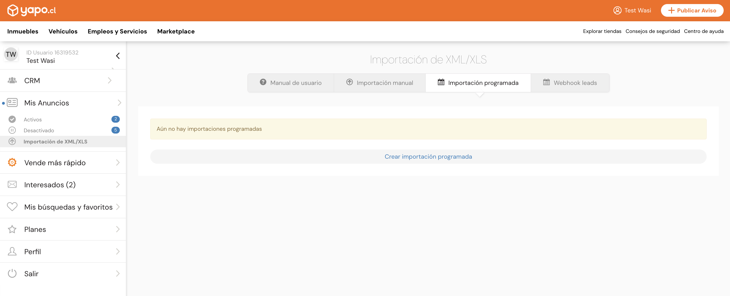This screenshot has width=730, height=296.
Task: Click the CRM people icon
Action: pyautogui.click(x=12, y=80)
